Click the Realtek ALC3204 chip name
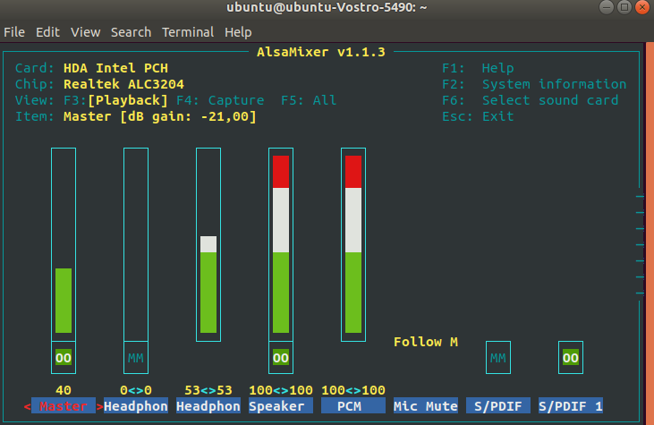Image resolution: width=654 pixels, height=425 pixels. coord(123,84)
